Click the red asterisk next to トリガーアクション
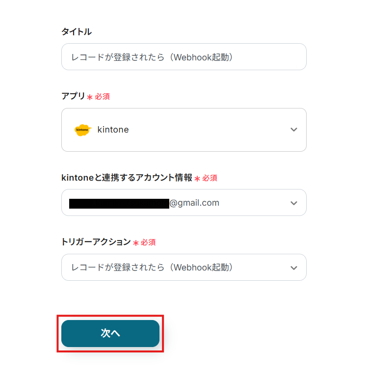 [x=136, y=243]
